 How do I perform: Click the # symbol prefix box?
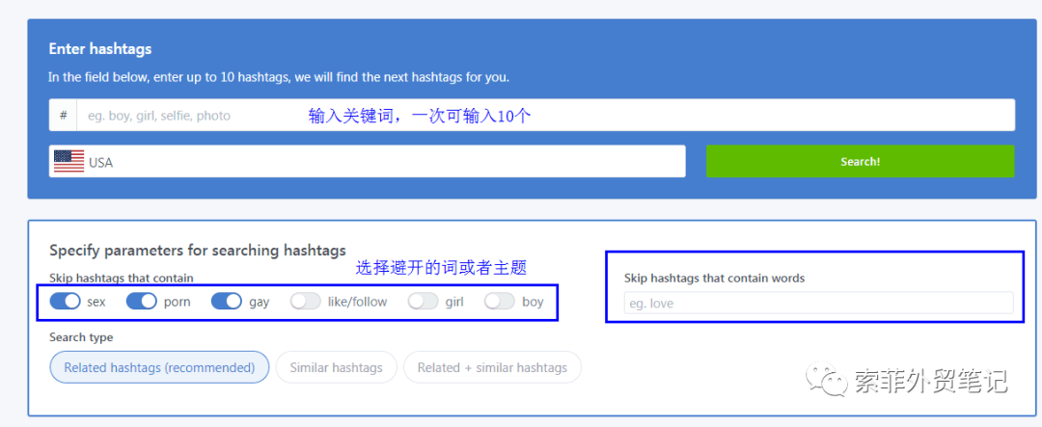(x=63, y=115)
